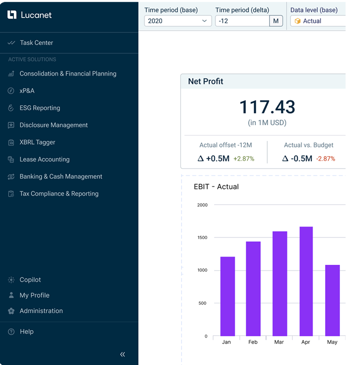Image resolution: width=346 pixels, height=365 pixels.
Task: Select Tax Compliance & Reporting
Action: (59, 194)
